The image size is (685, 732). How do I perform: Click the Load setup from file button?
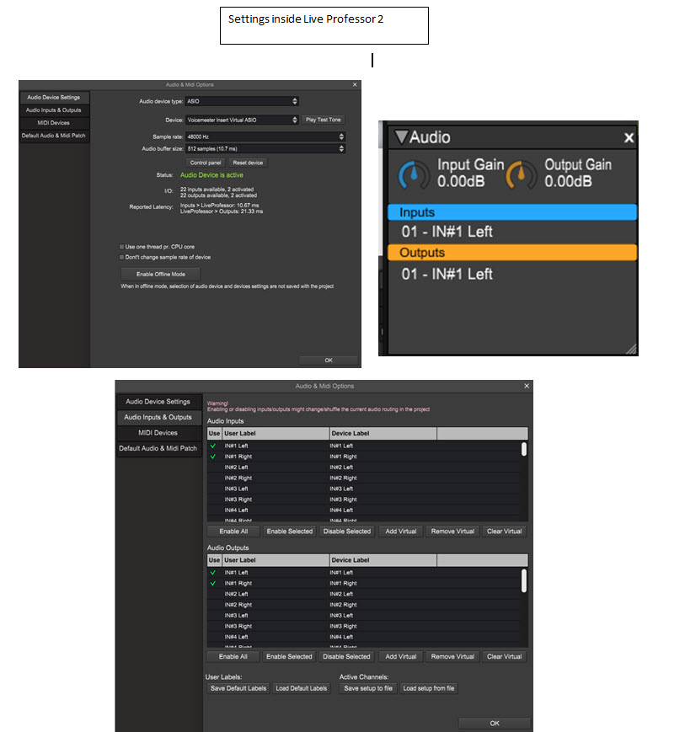(429, 688)
